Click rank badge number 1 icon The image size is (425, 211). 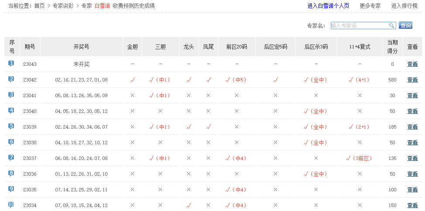coord(11,64)
